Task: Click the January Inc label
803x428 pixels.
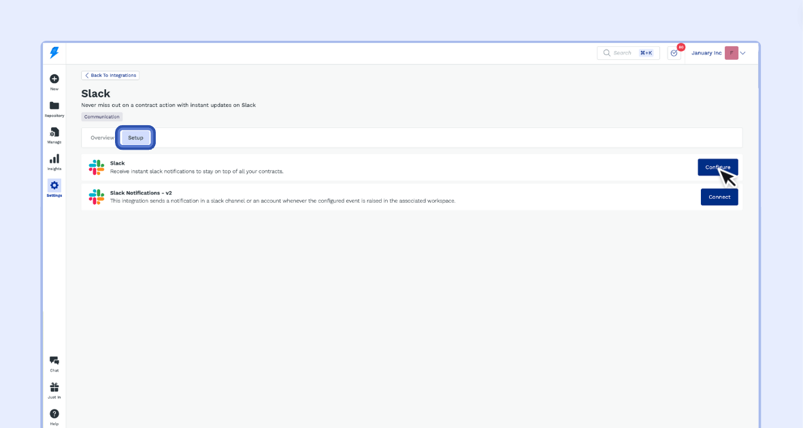Action: (x=706, y=52)
